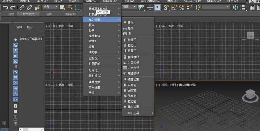260x131 pixels.
Task: Toggle the Angle Snap button
Action: [x=174, y=7]
